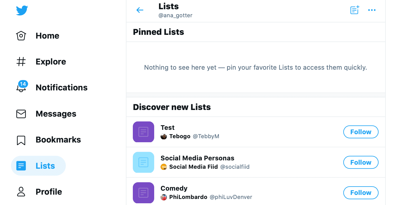Open the Social Media Fiid profile link

pos(193,167)
